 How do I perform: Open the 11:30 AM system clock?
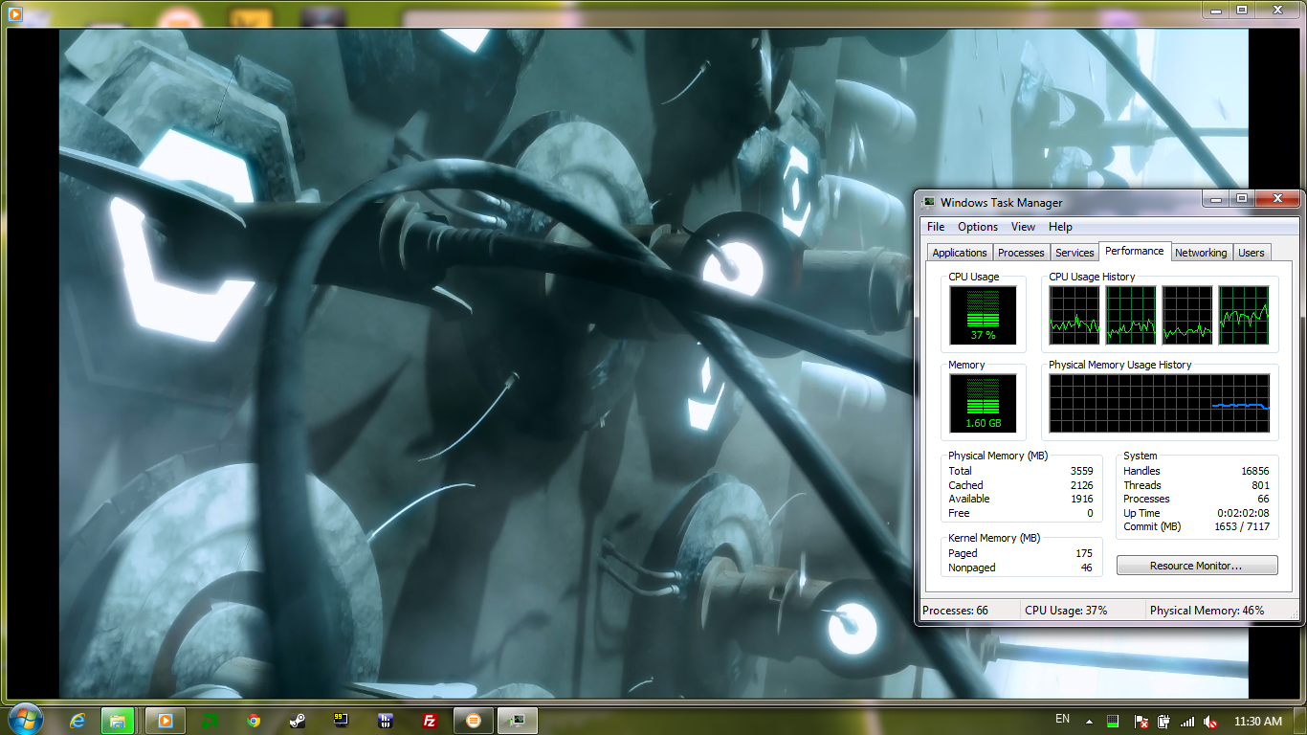click(1258, 721)
